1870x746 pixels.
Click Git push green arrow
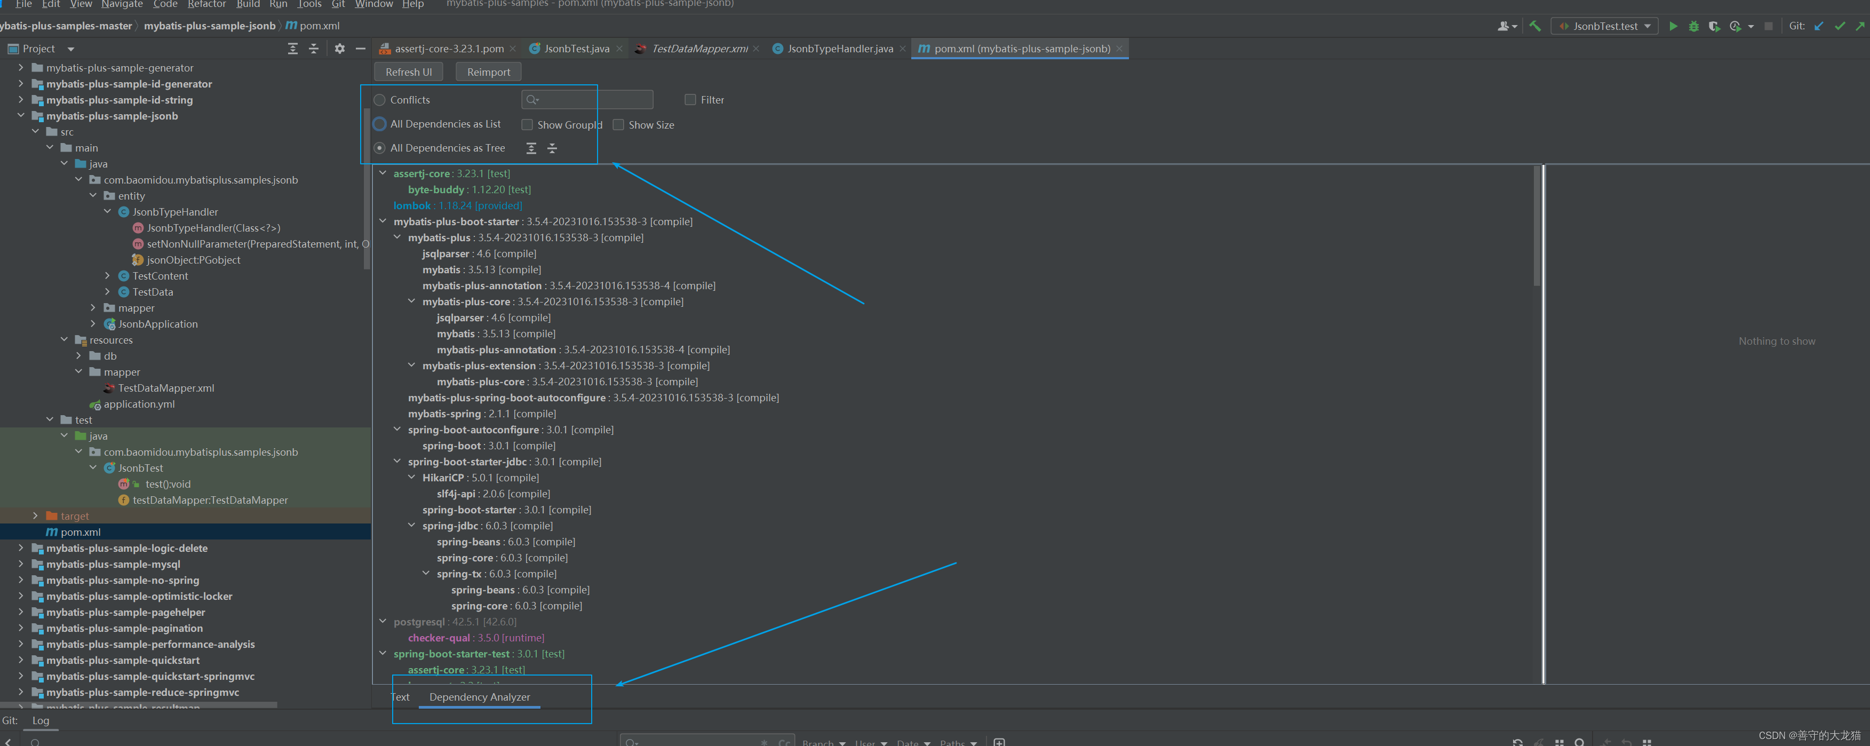coord(1860,26)
